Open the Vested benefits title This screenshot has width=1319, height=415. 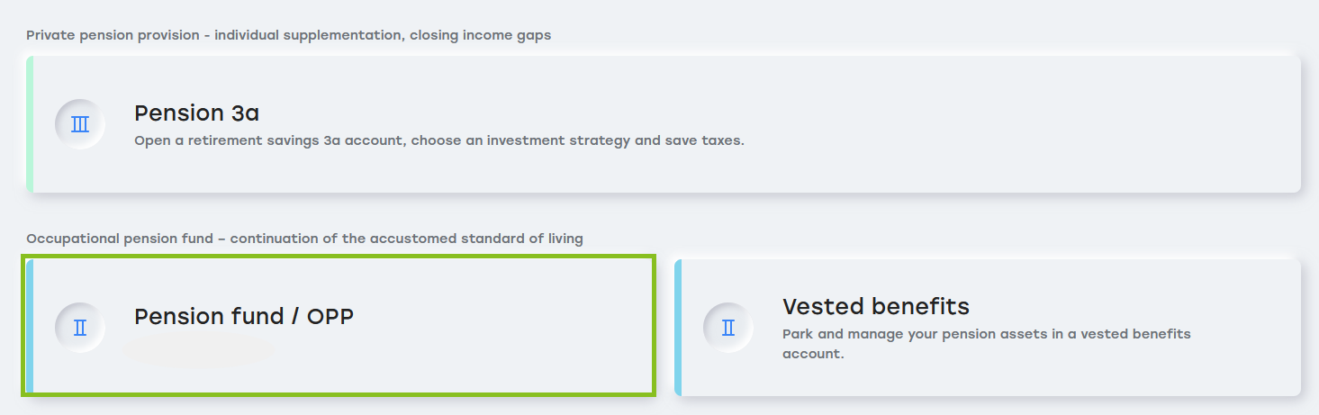[x=876, y=306]
